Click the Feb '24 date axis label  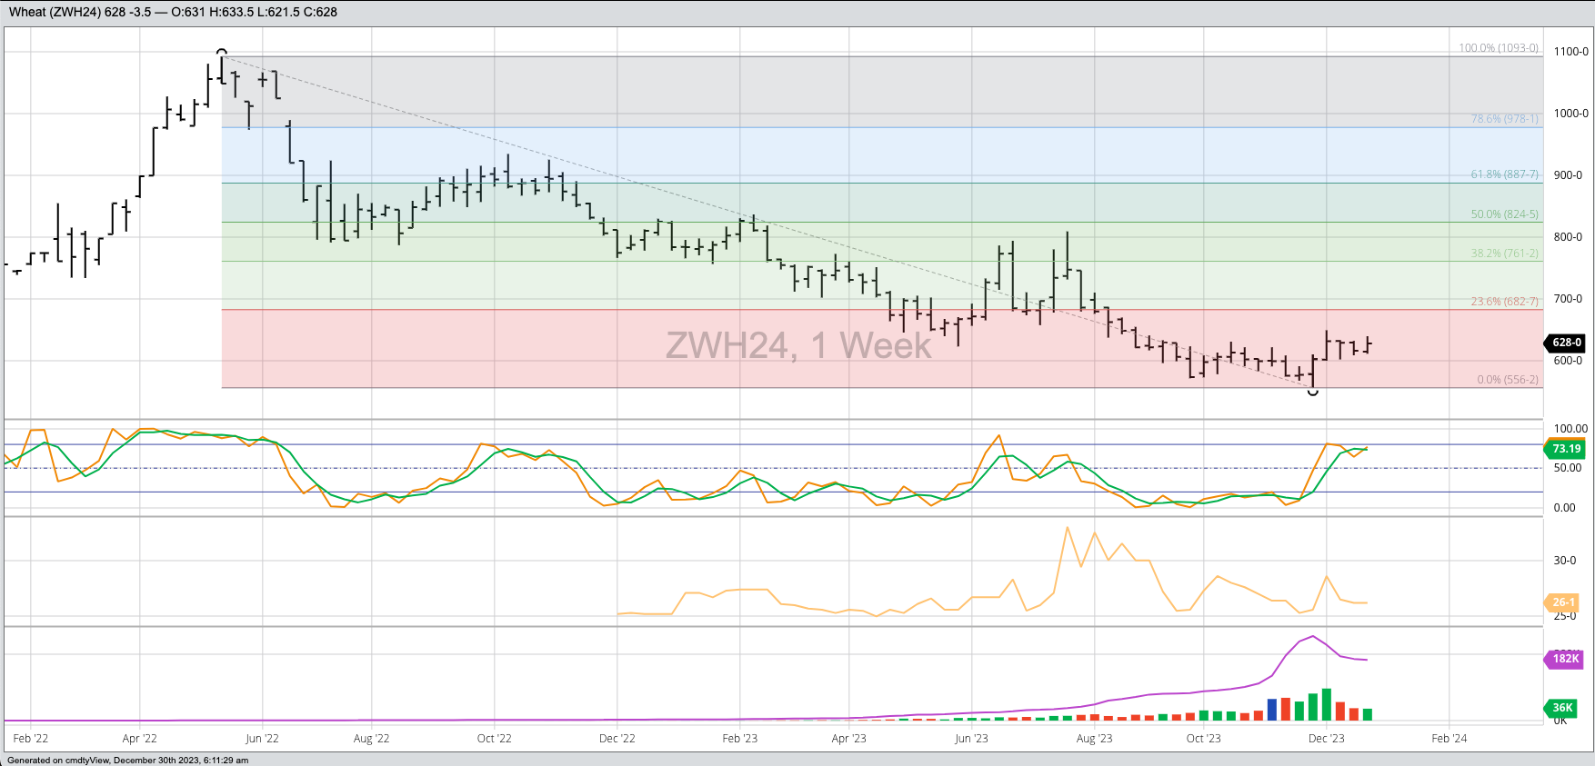pyautogui.click(x=1449, y=739)
